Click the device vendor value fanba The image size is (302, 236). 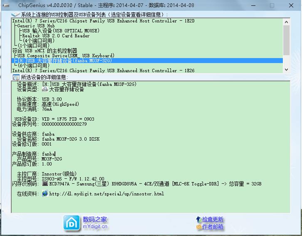click(x=48, y=134)
